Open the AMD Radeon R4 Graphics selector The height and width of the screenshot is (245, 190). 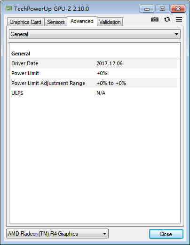pos(57,234)
